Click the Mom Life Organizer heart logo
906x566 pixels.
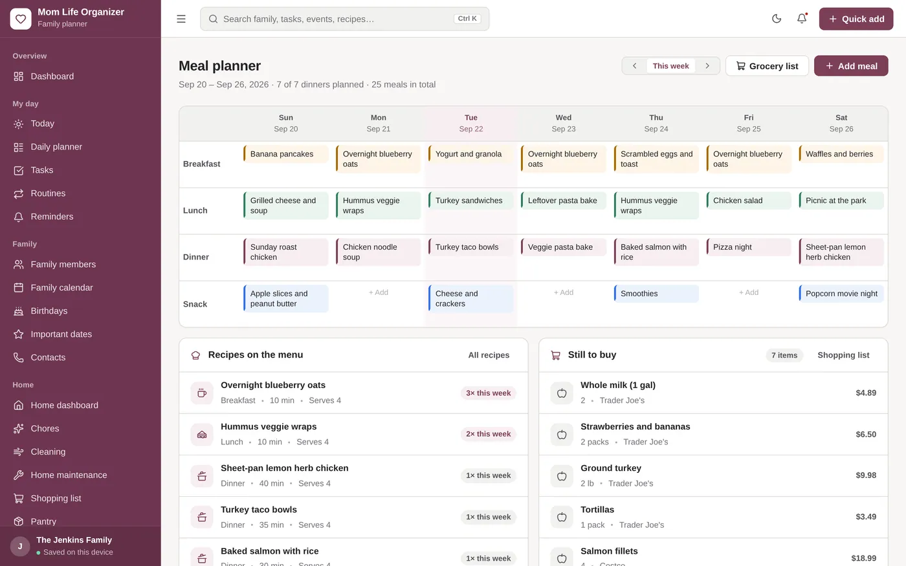(21, 19)
